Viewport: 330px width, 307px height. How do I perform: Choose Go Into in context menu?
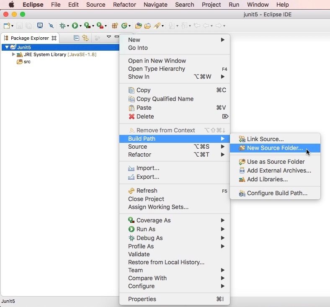[x=175, y=48]
